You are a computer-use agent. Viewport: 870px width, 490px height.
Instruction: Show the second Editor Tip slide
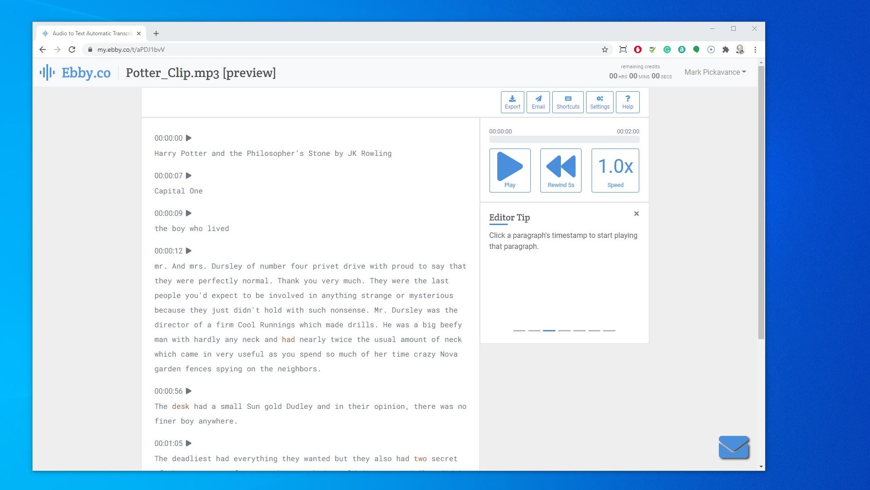coord(534,330)
